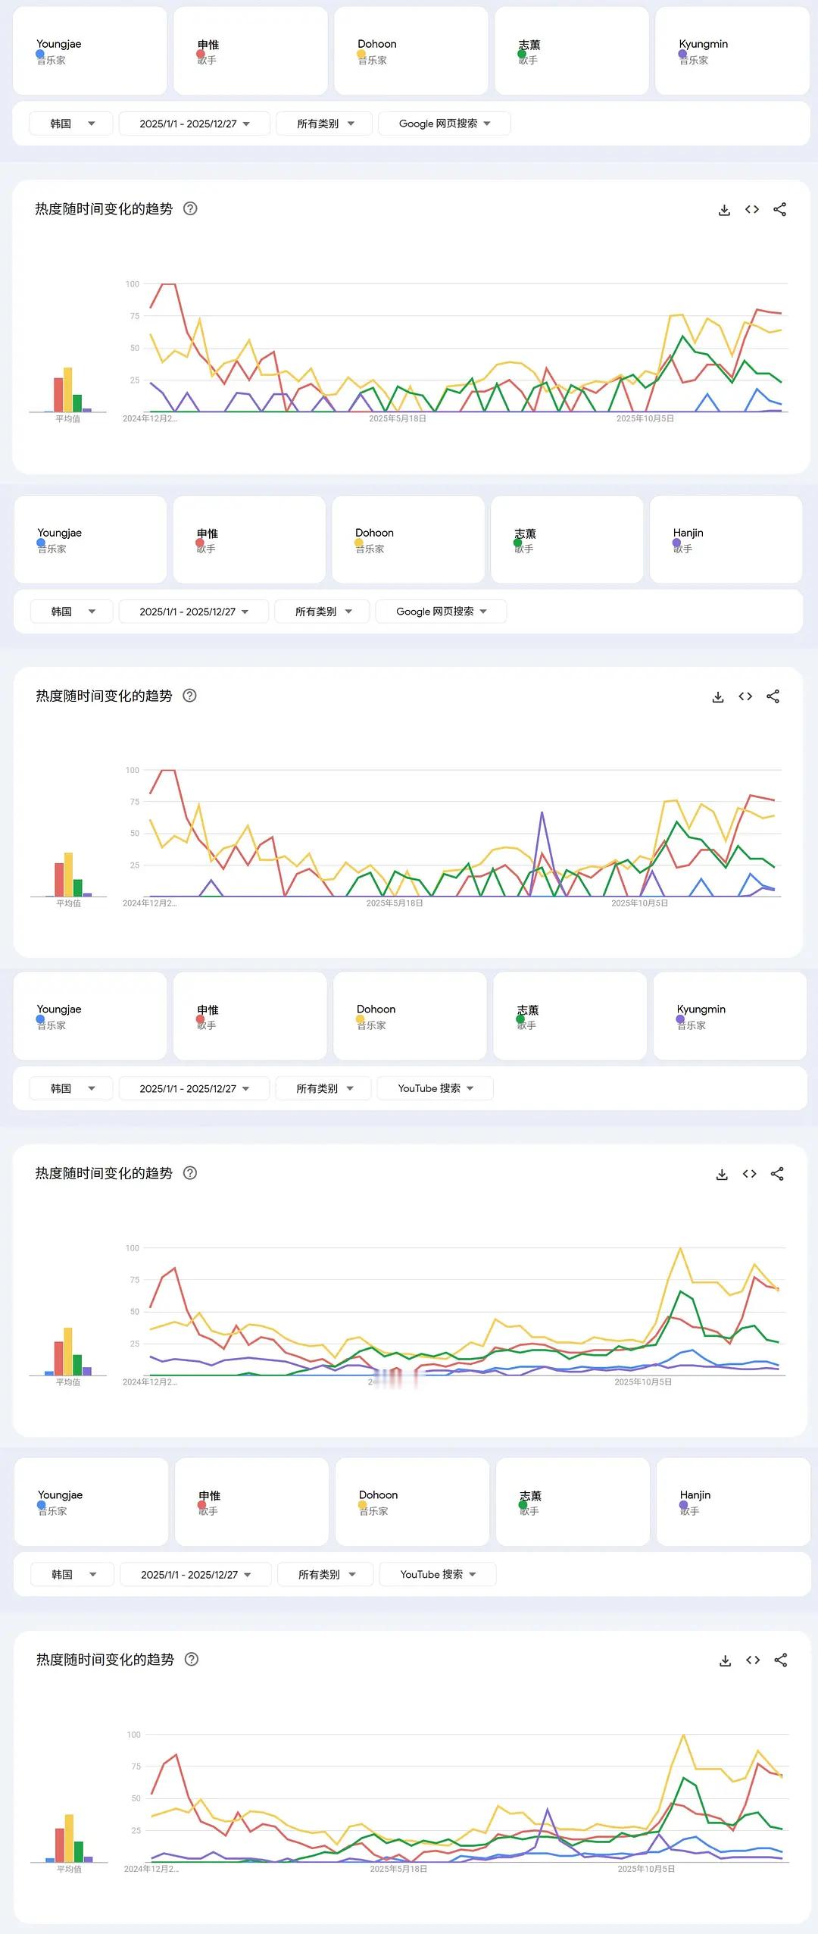Download data from the second trend chart

(x=718, y=696)
